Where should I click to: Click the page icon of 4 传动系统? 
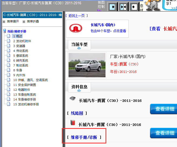9,51
